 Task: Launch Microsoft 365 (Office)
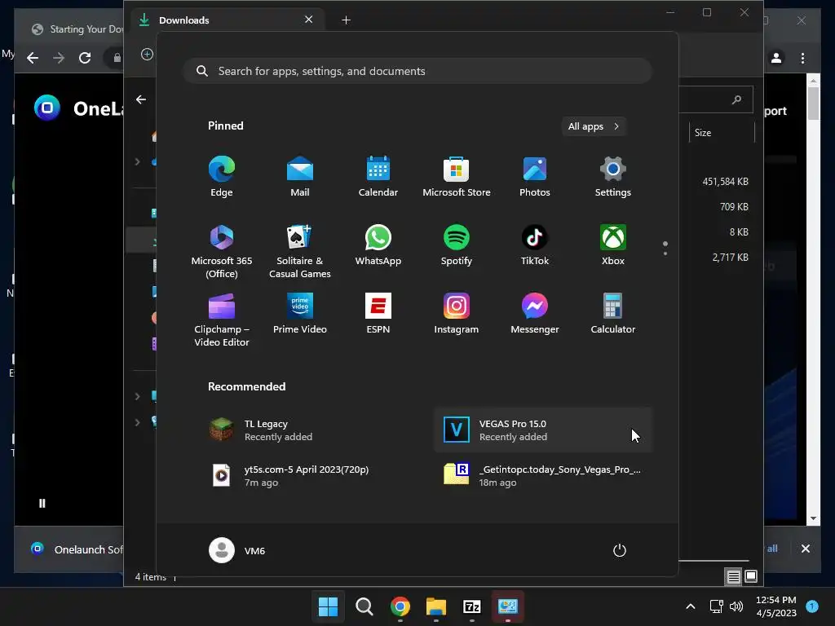[222, 251]
